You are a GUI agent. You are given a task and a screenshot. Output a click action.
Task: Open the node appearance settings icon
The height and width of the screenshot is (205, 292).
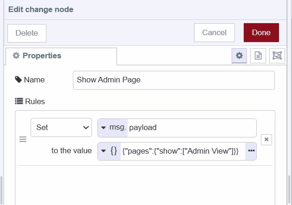[277, 56]
